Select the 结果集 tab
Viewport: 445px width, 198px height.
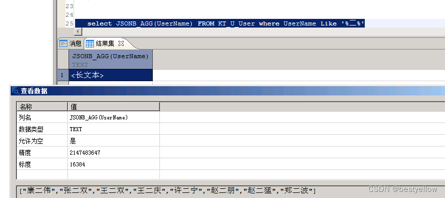105,43
